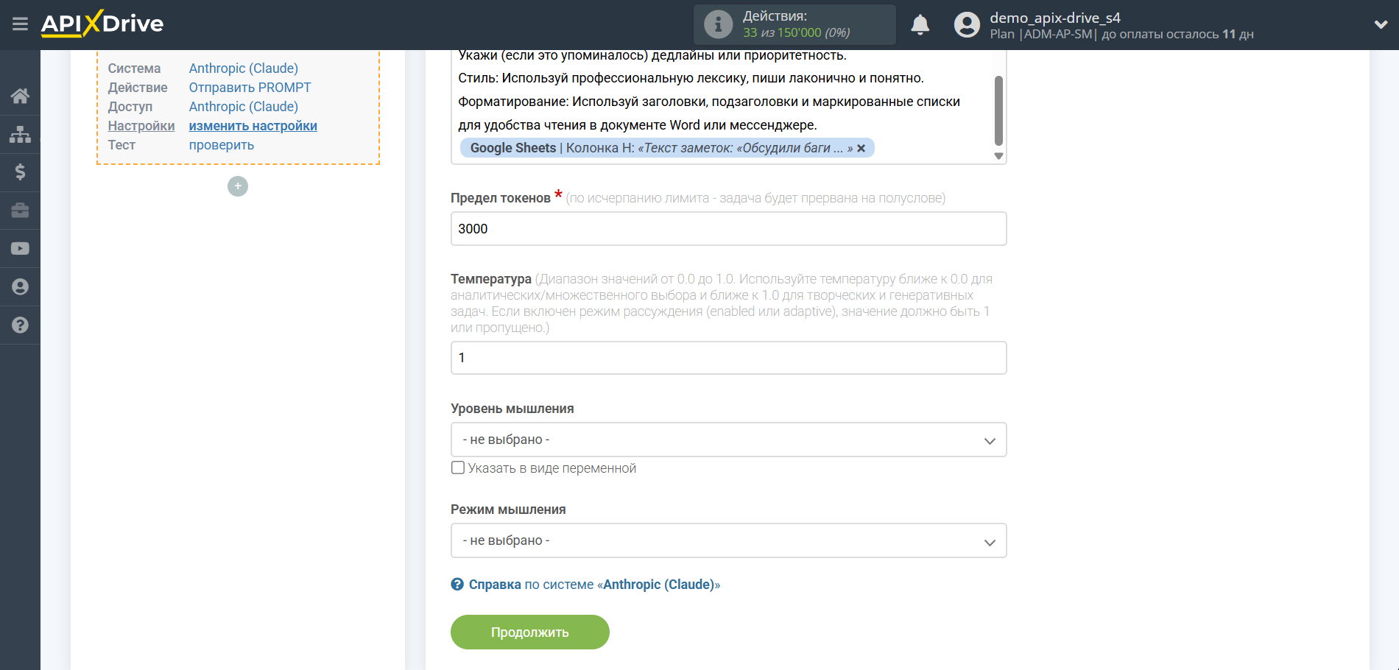Open the connections sitemap icon
Image resolution: width=1399 pixels, height=670 pixels.
tap(20, 134)
